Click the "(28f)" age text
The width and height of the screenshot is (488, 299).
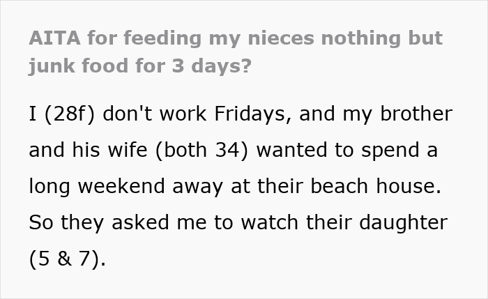(x=70, y=114)
